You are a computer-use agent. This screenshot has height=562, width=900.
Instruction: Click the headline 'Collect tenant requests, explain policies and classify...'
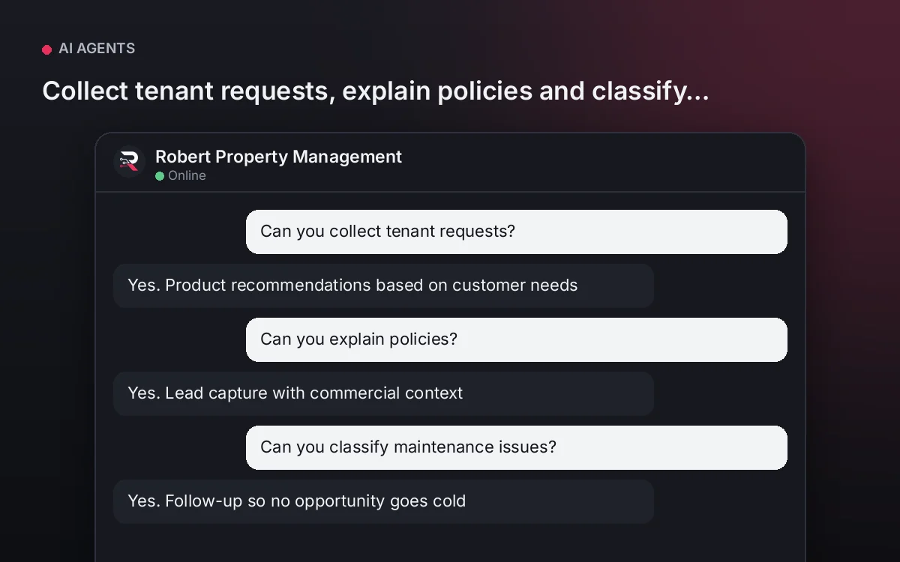click(x=375, y=91)
